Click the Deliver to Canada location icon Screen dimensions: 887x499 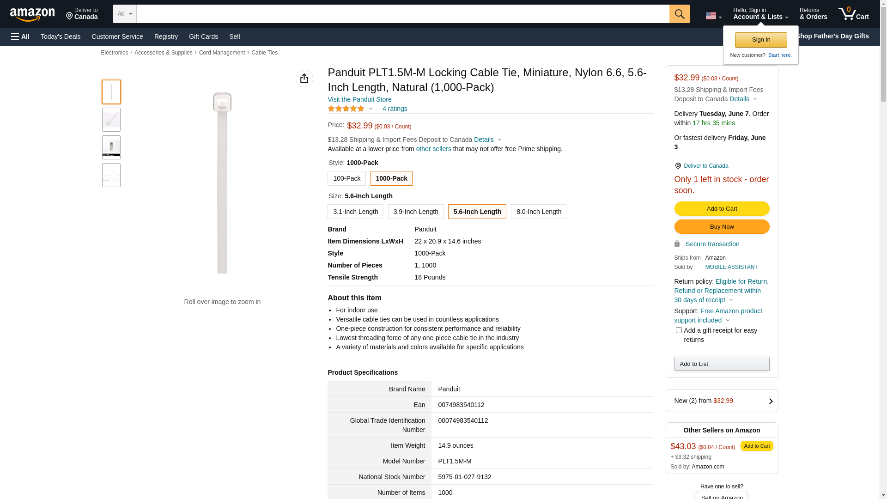[x=678, y=166]
